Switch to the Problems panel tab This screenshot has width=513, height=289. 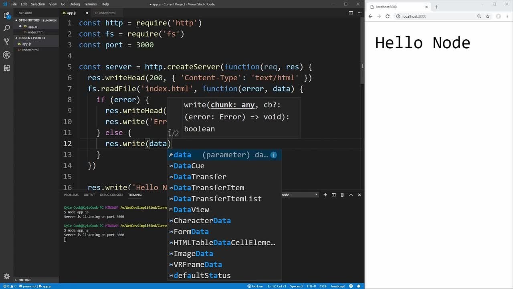[71, 195]
